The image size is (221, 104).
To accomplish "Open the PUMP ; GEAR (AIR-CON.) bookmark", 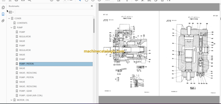I will pos(31,95).
